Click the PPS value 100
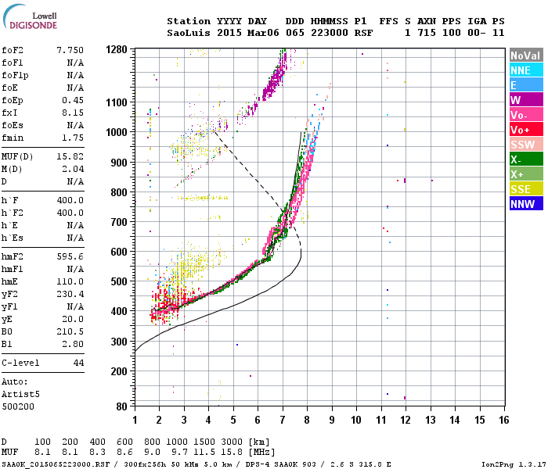This screenshot has height=469, width=548. click(452, 33)
